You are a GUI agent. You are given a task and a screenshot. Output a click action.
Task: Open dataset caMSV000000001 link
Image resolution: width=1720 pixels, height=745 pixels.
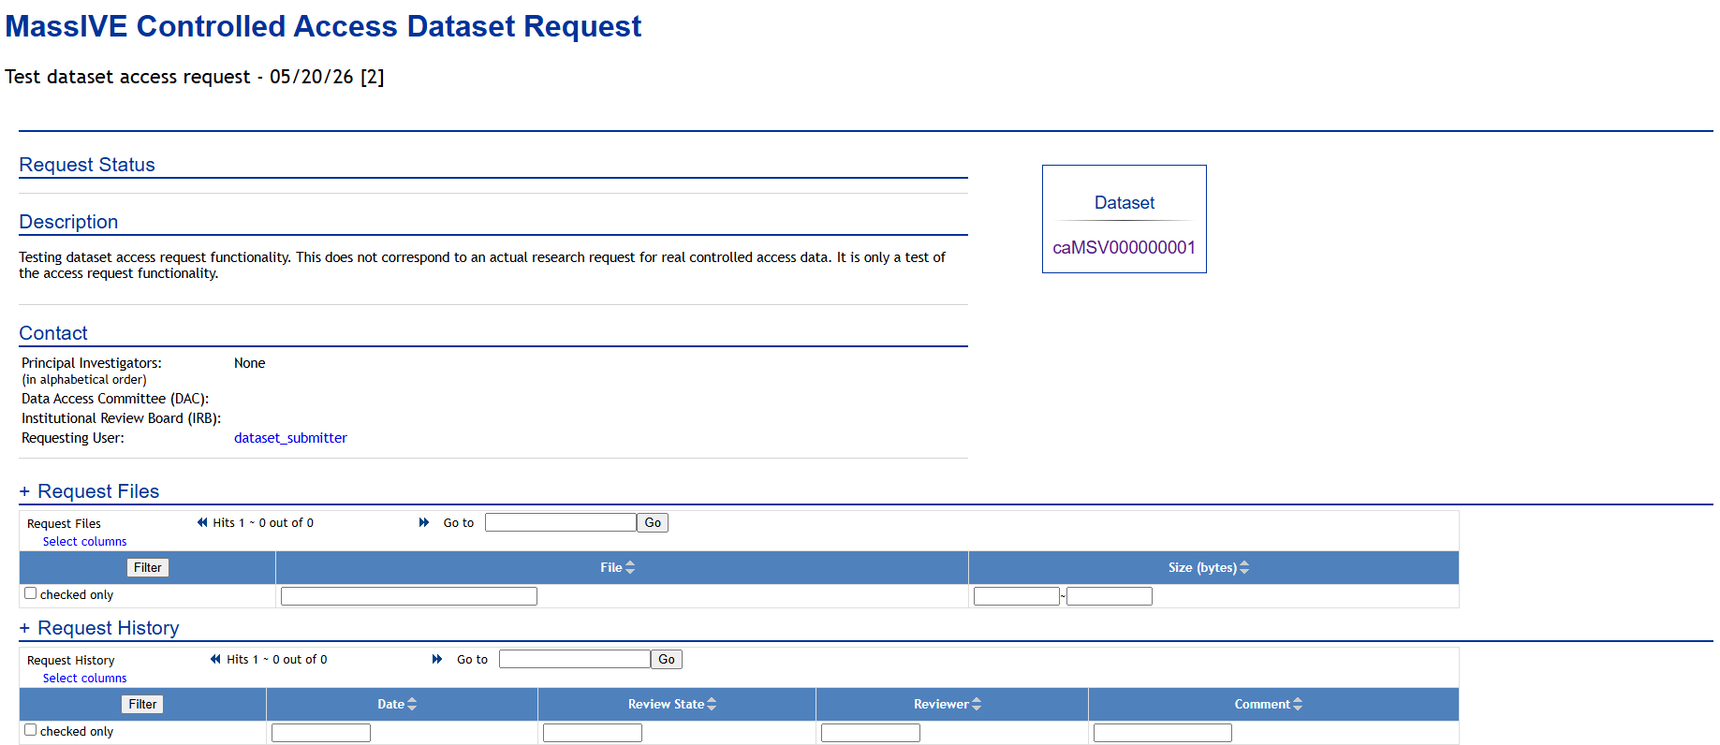1124,247
